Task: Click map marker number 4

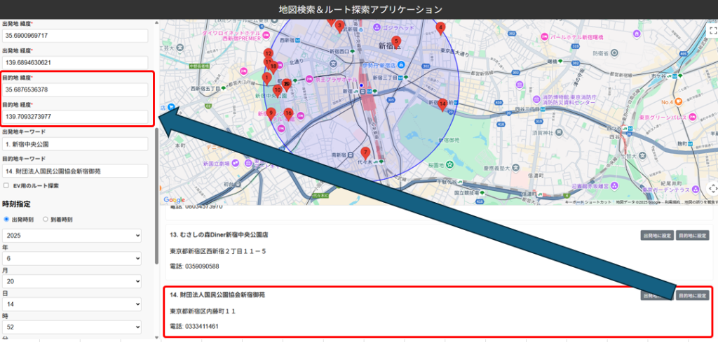Action: (440, 28)
